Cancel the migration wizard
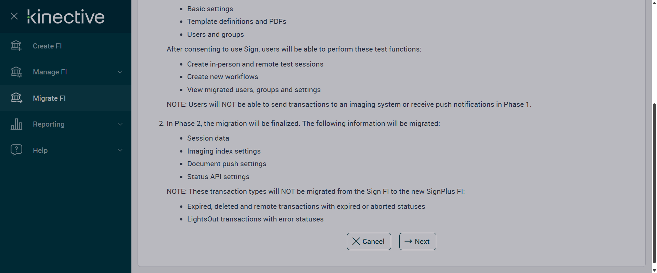This screenshot has height=273, width=657. tap(369, 241)
